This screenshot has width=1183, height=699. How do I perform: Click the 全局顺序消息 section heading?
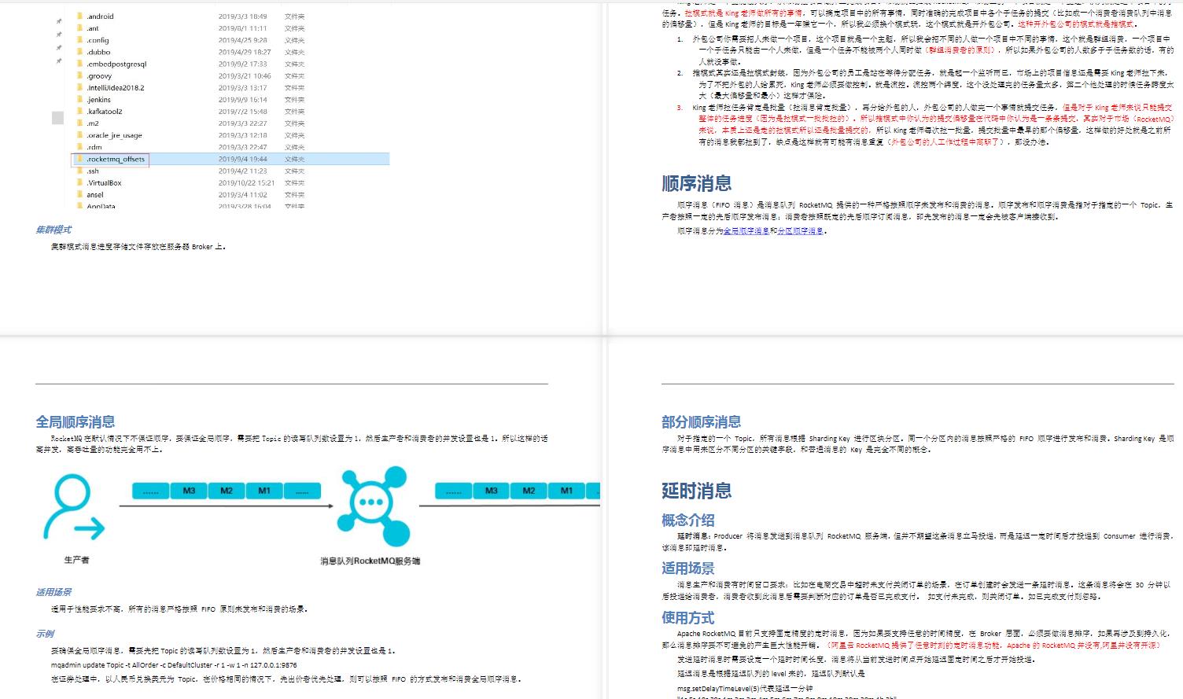coord(75,422)
